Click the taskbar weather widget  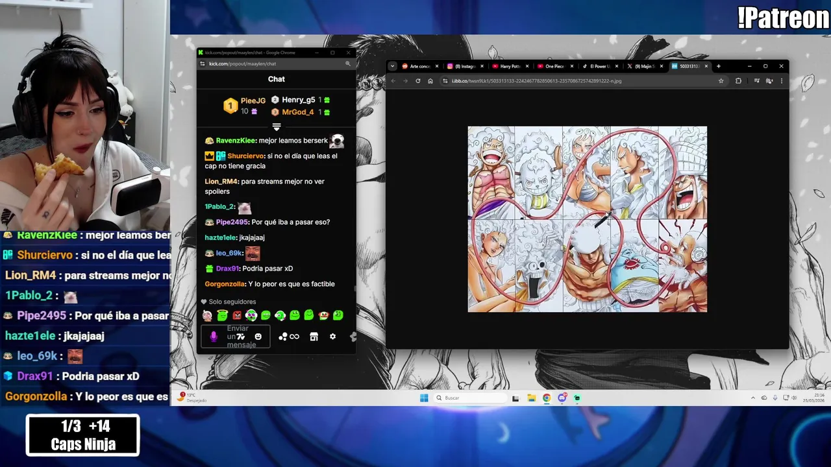192,398
